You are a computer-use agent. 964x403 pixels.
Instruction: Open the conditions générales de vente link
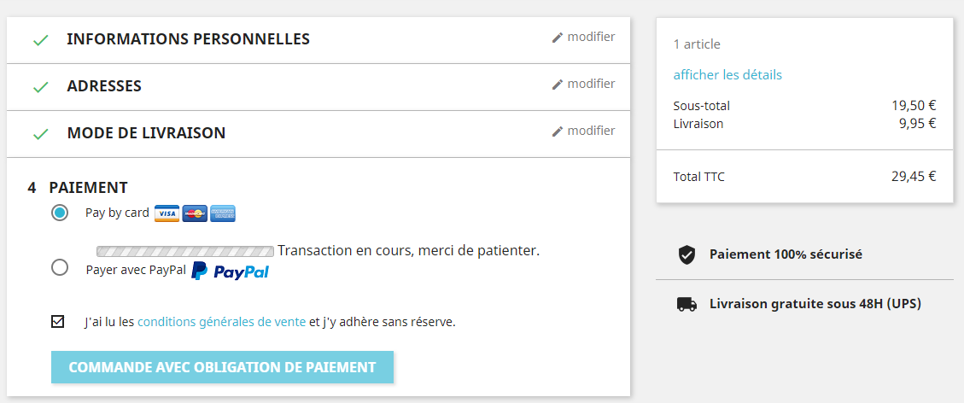pyautogui.click(x=221, y=322)
